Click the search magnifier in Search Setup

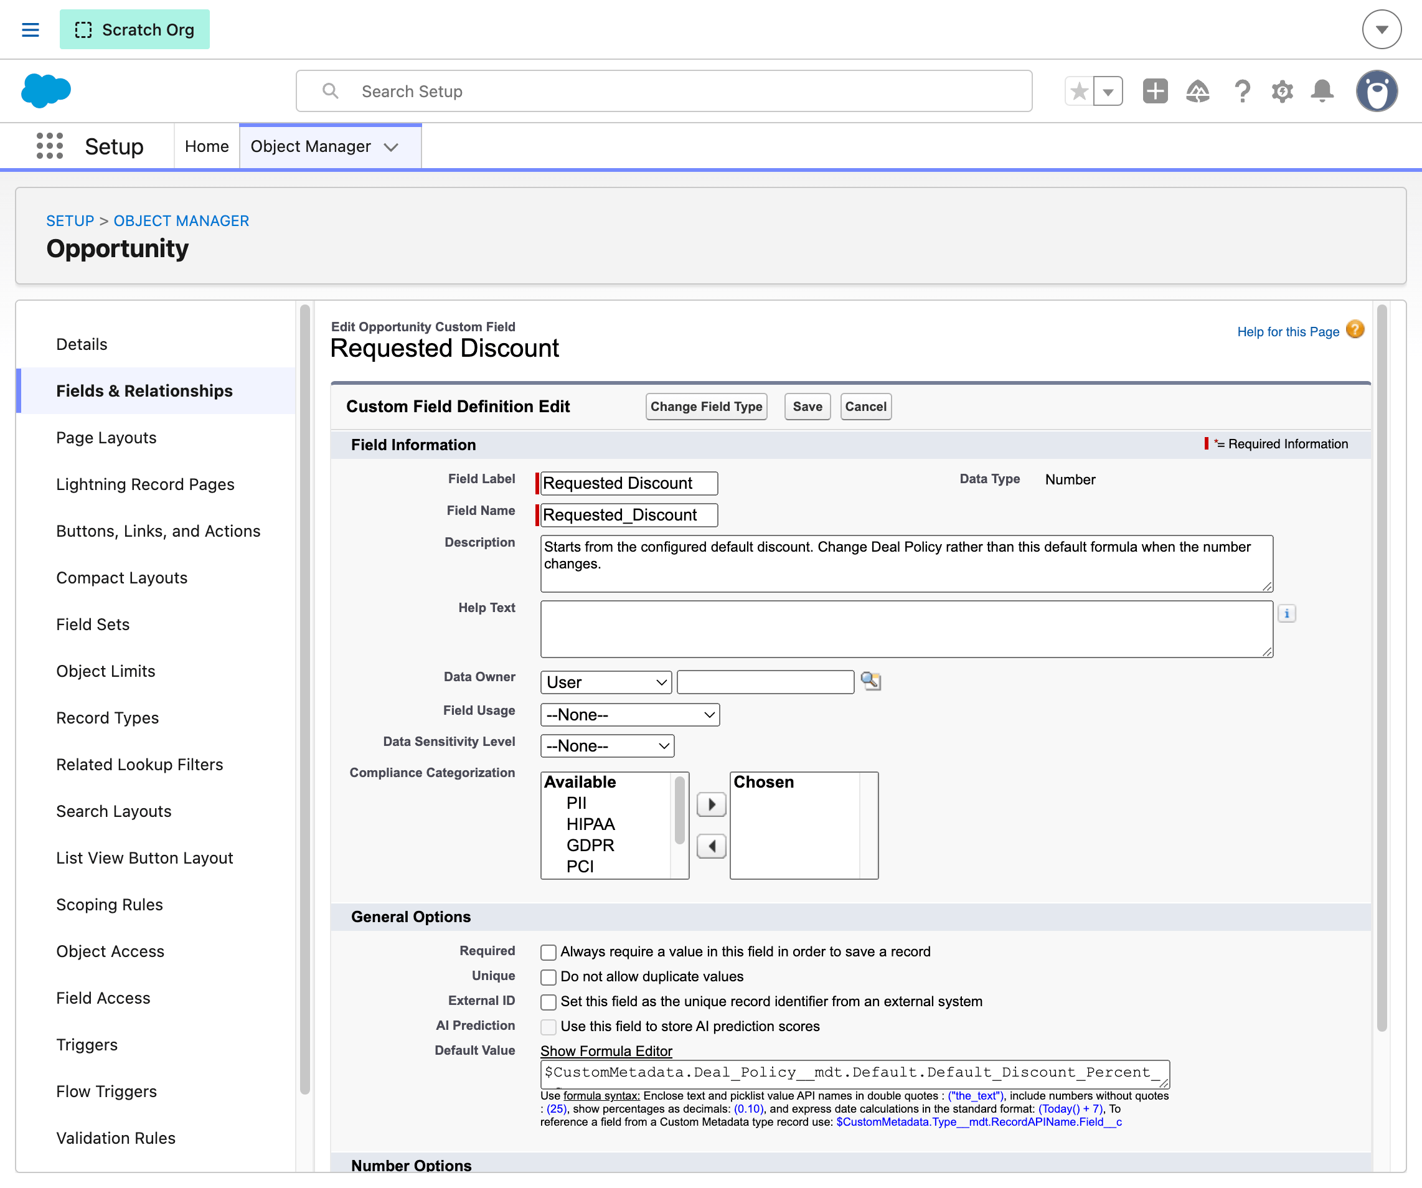click(330, 91)
